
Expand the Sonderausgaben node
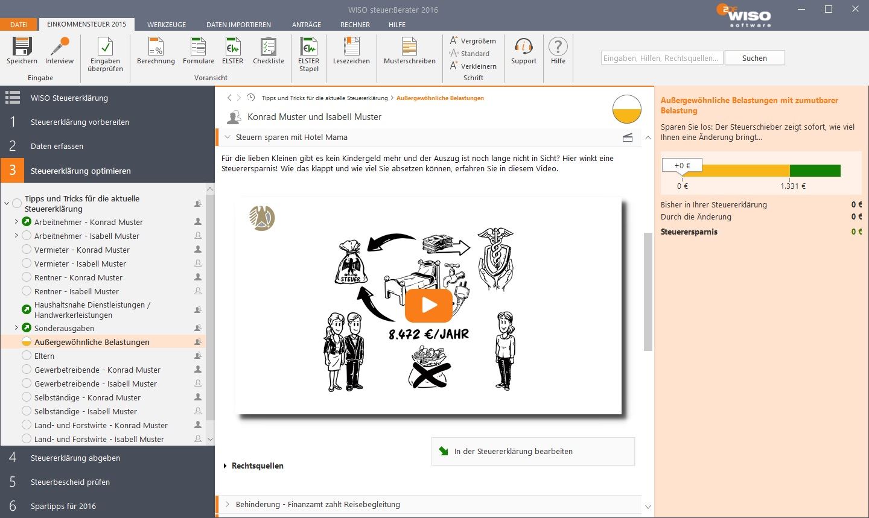[16, 327]
